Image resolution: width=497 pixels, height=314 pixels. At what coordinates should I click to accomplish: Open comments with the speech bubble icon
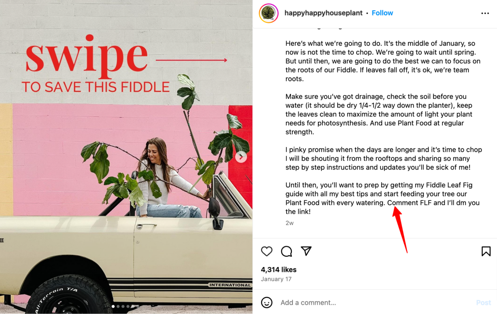click(286, 251)
